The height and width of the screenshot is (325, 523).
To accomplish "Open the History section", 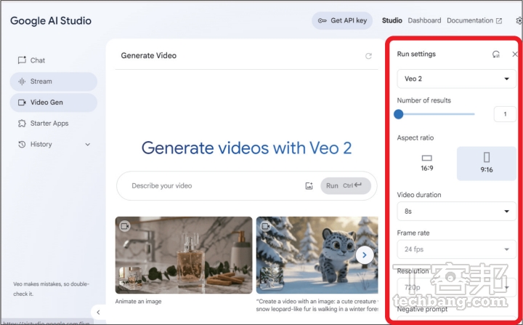I will point(53,145).
